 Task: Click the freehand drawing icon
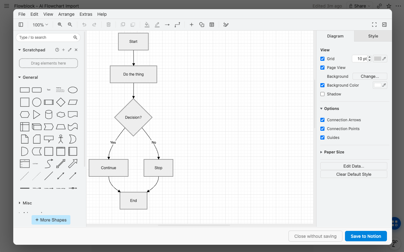226,25
